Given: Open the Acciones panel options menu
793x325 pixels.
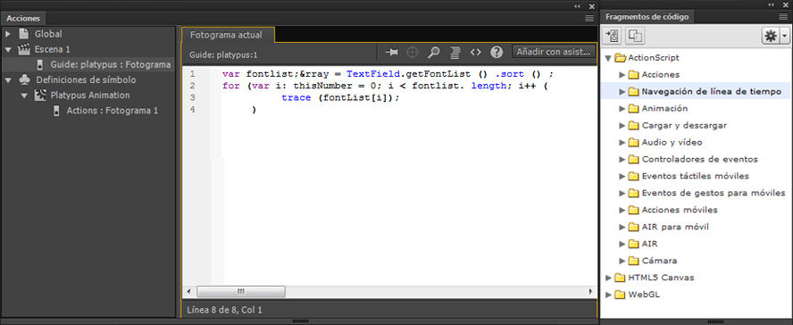Looking at the screenshot, I should pyautogui.click(x=589, y=18).
